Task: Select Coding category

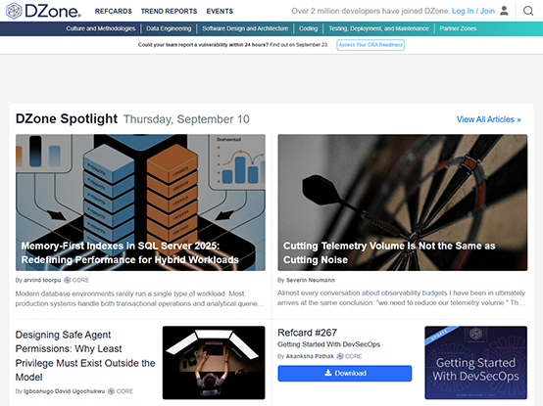Action: coord(308,28)
